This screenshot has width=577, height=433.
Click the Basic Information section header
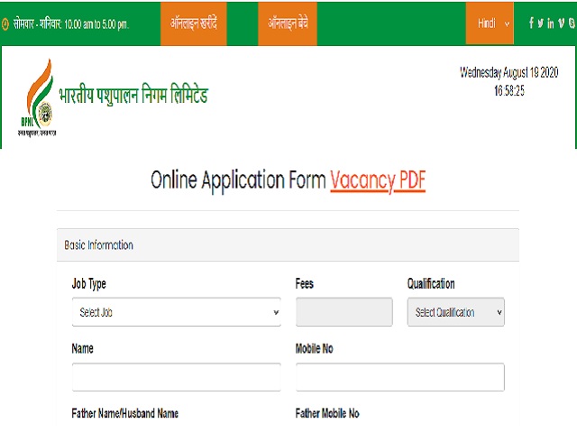click(x=288, y=244)
